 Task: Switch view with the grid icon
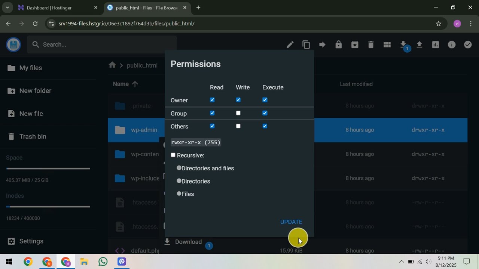[x=387, y=45]
